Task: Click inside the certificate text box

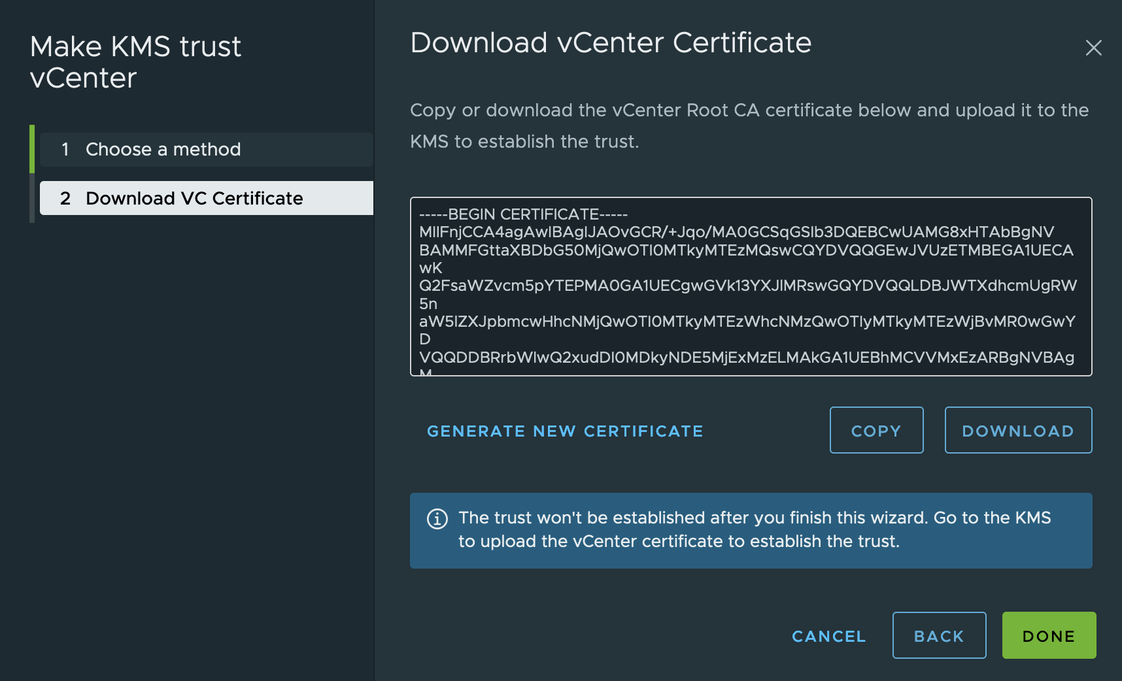Action: pyautogui.click(x=751, y=286)
